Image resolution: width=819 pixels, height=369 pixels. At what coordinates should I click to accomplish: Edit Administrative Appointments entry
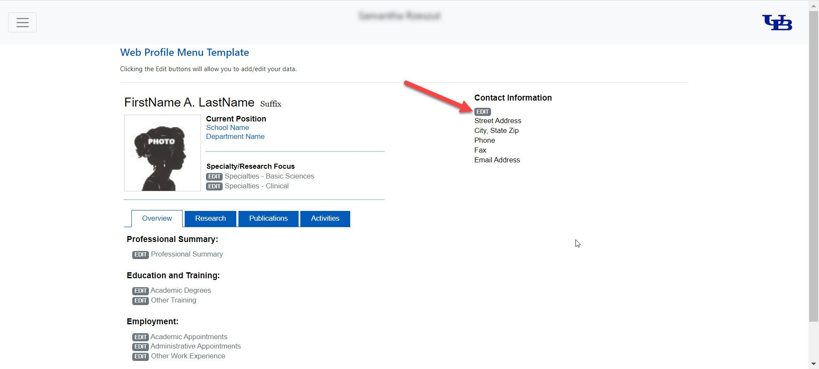coord(140,347)
